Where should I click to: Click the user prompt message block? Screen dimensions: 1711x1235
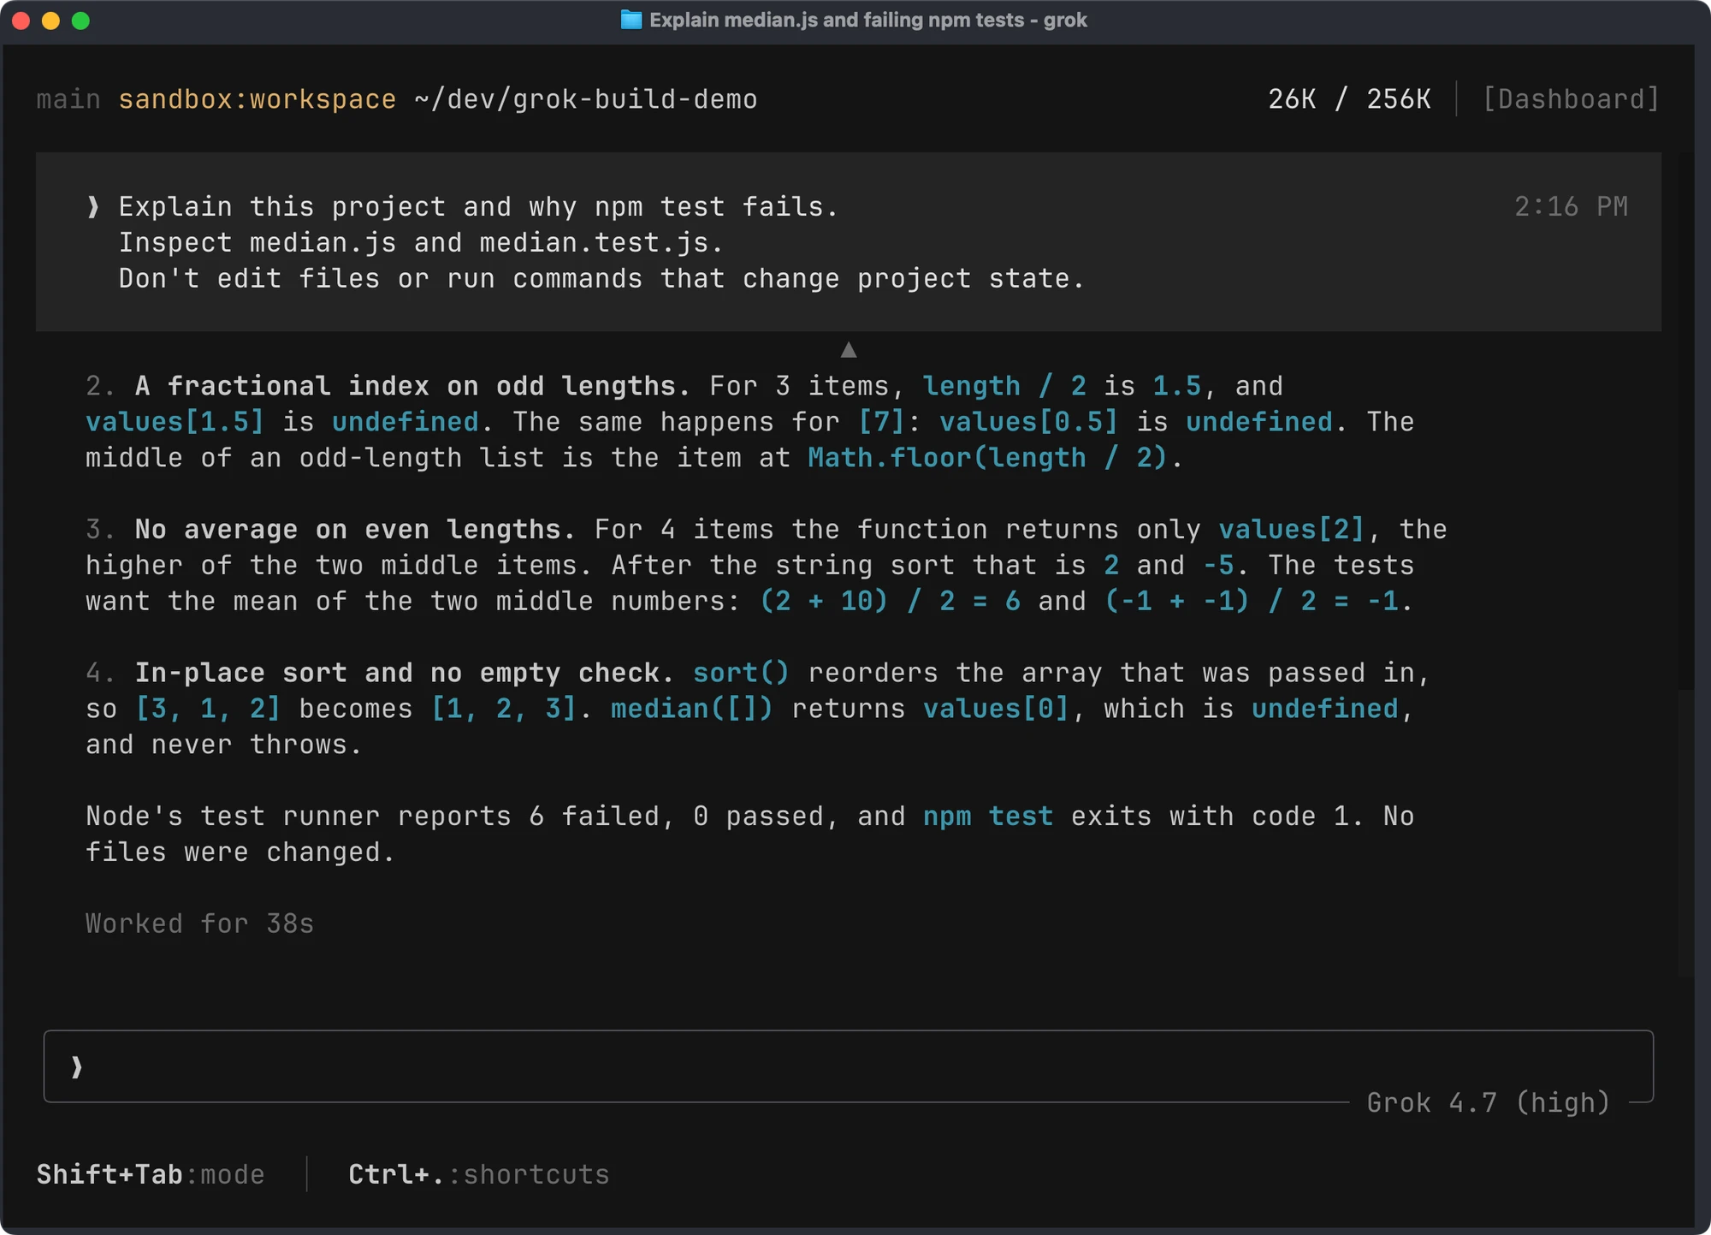click(x=849, y=242)
